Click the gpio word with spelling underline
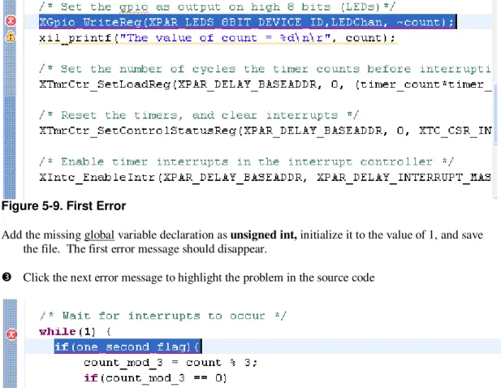The width and height of the screenshot is (501, 388). 133,7
